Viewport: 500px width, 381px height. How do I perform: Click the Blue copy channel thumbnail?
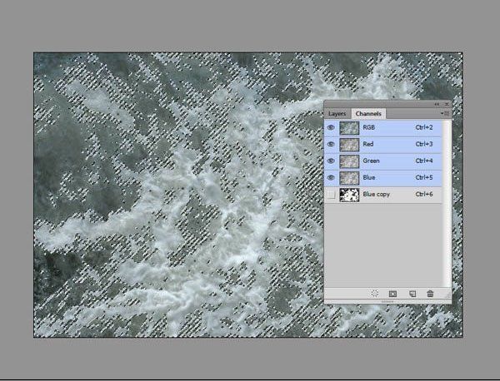(x=349, y=195)
